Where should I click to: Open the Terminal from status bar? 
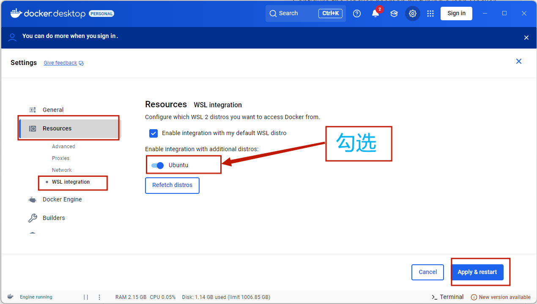447,297
